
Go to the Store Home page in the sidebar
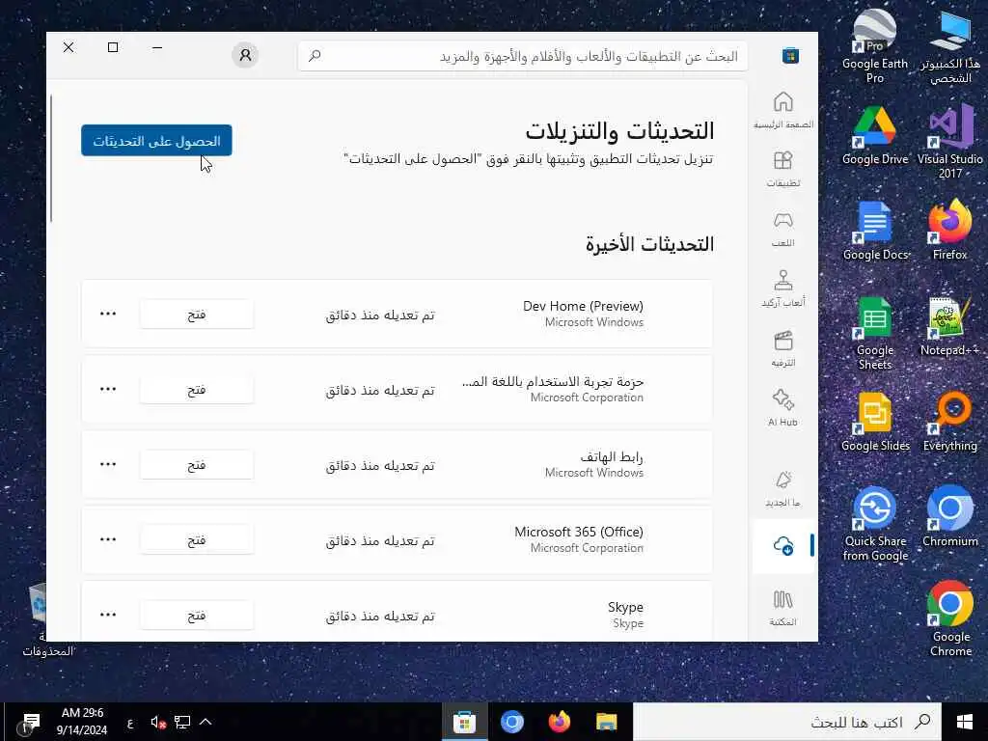[782, 110]
